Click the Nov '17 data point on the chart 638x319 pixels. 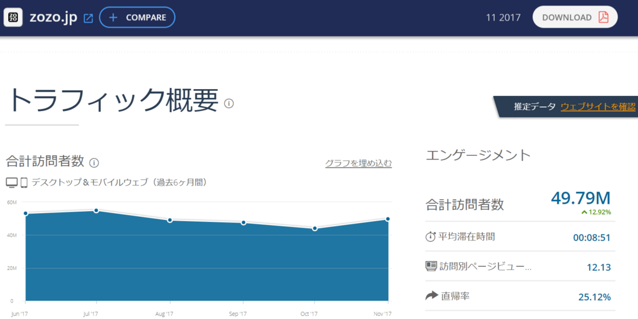[388, 219]
